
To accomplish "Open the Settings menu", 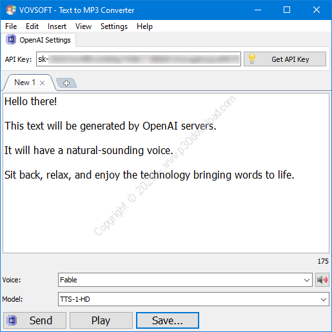I will (x=114, y=26).
